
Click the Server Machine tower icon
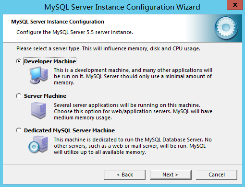(38, 110)
